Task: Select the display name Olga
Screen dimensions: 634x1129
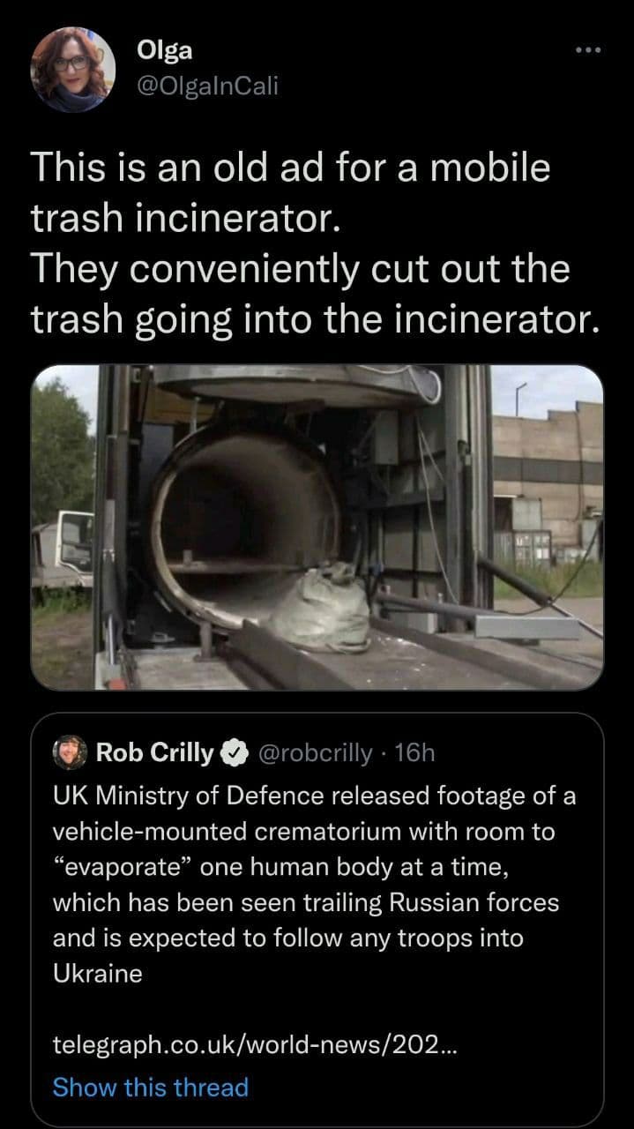Action: coord(166,51)
